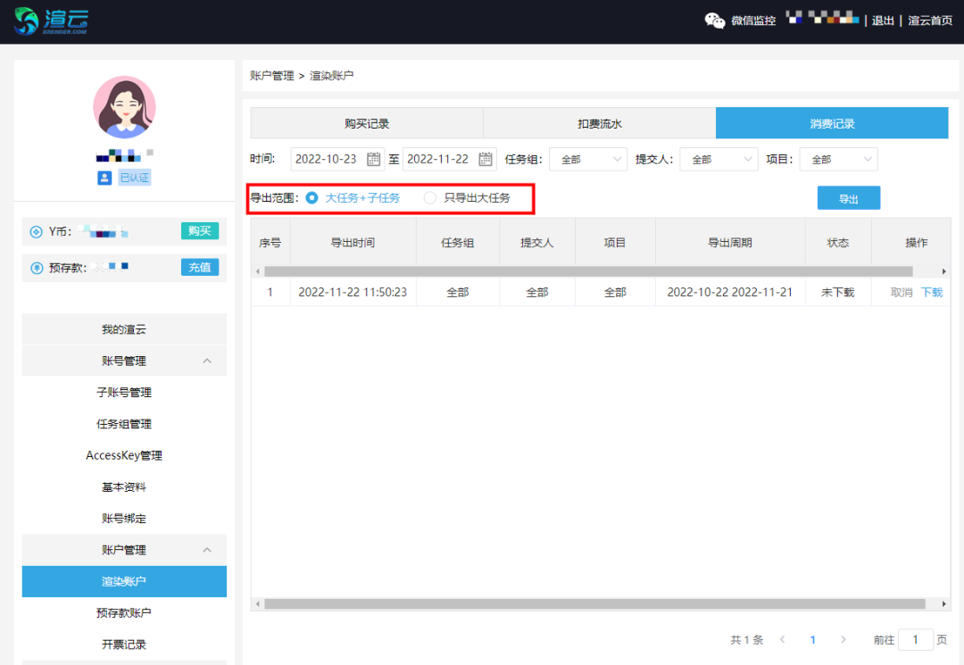Click the blue 导出 button
Image resolution: width=964 pixels, height=665 pixels.
point(848,198)
